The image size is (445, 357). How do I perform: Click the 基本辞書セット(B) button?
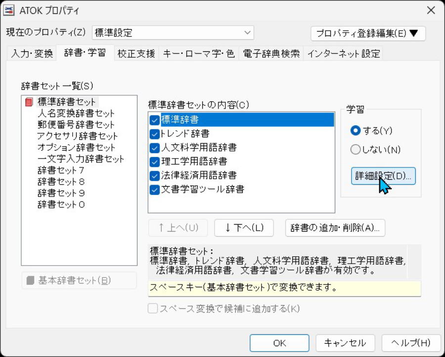pyautogui.click(x=79, y=280)
